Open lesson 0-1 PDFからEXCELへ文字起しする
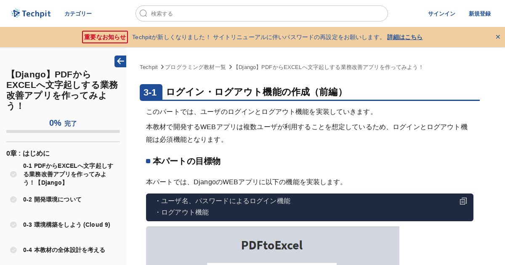 coord(68,174)
